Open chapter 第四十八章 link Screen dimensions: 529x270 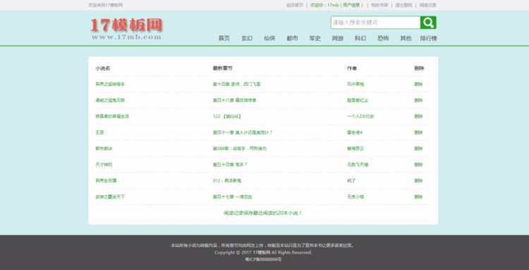[x=234, y=100]
